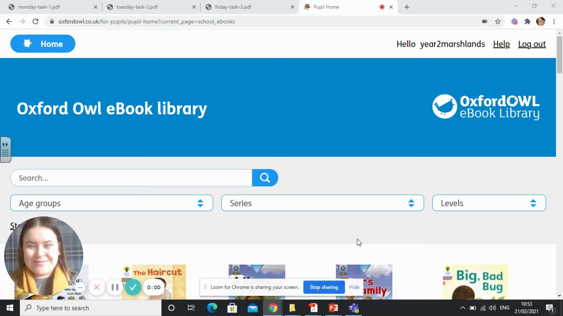Click the Loom webcam bubble
The height and width of the screenshot is (316, 563).
[44, 256]
